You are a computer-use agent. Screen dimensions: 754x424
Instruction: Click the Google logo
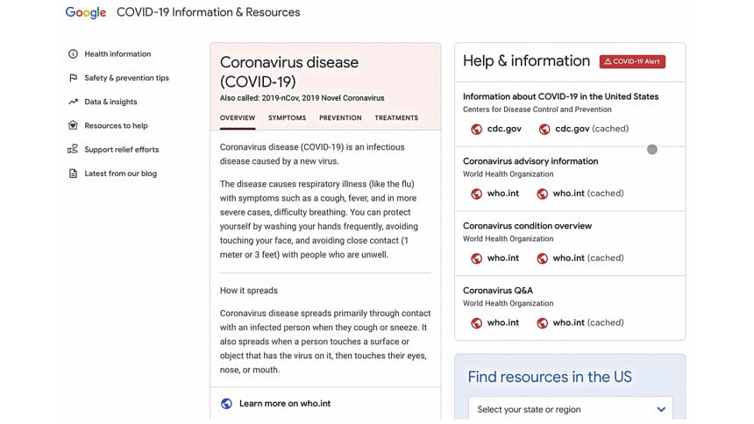86,13
